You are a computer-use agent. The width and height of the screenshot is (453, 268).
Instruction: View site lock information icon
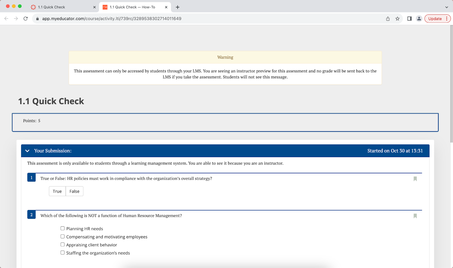[37, 19]
